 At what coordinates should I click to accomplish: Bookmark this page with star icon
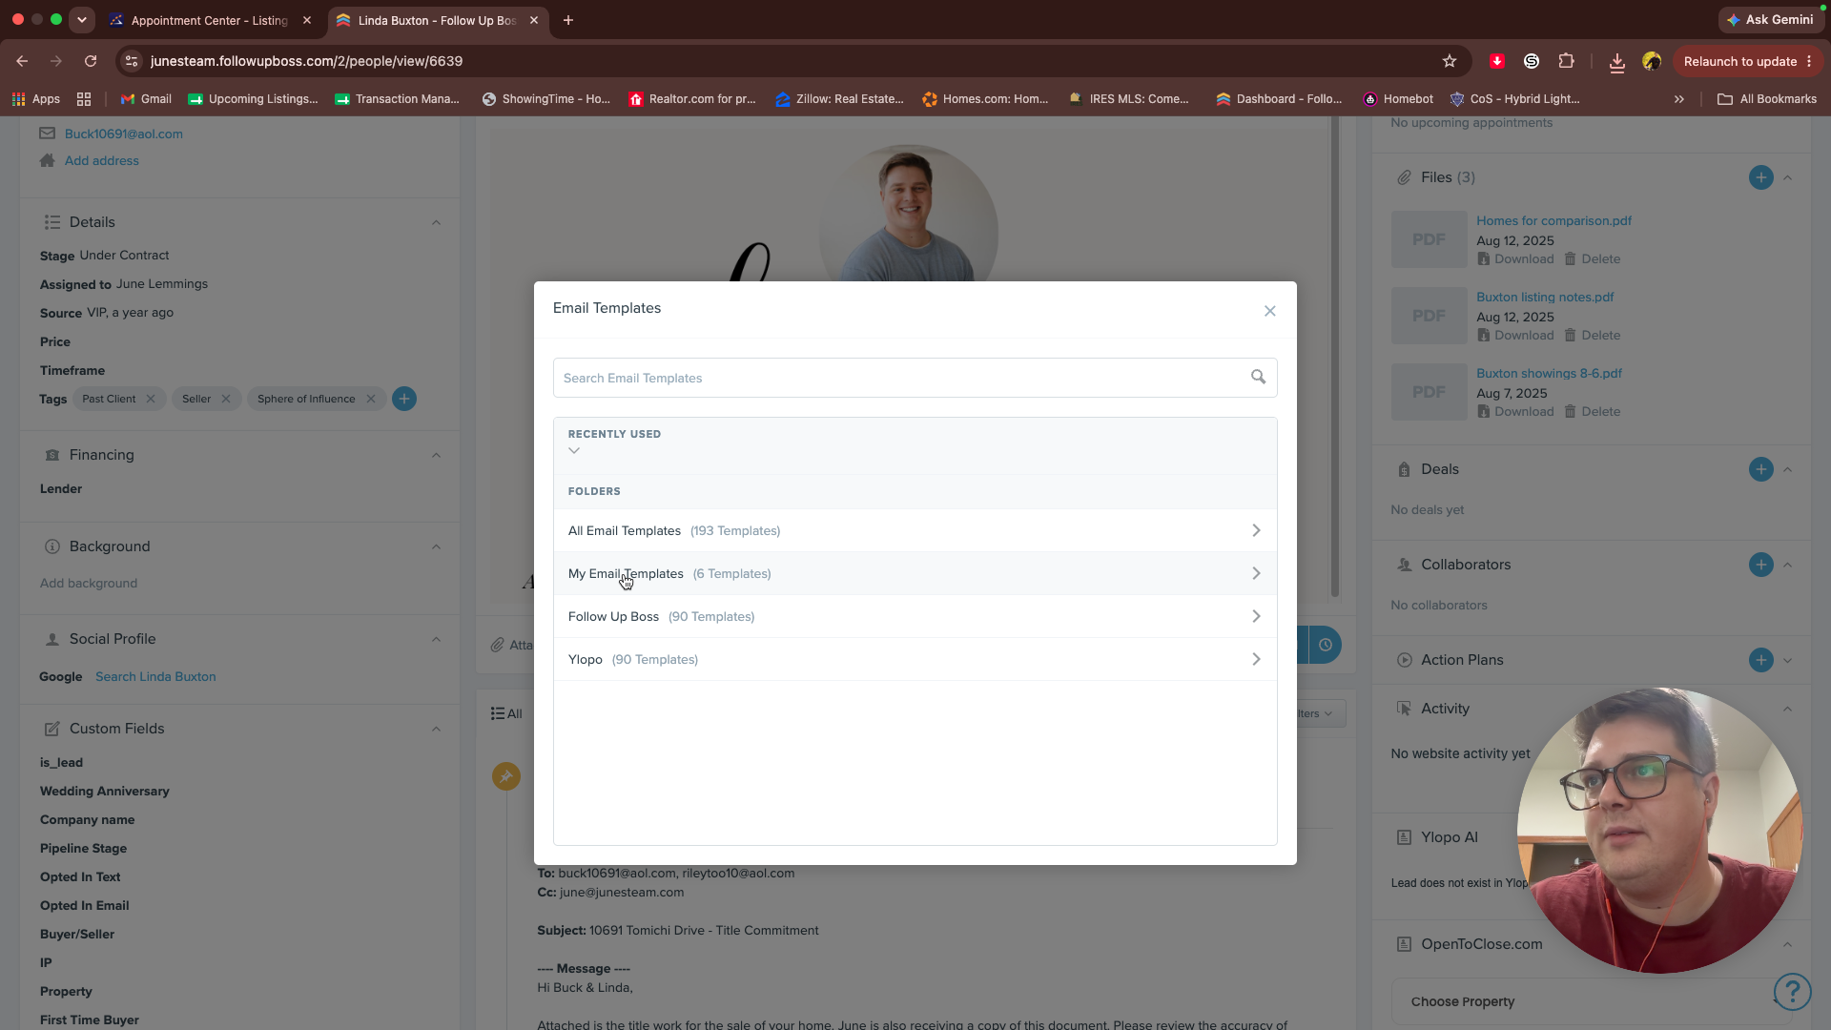click(1450, 61)
